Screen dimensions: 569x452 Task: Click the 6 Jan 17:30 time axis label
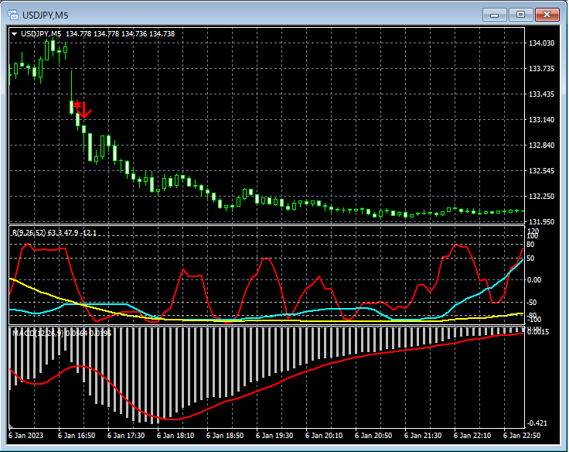tap(126, 435)
